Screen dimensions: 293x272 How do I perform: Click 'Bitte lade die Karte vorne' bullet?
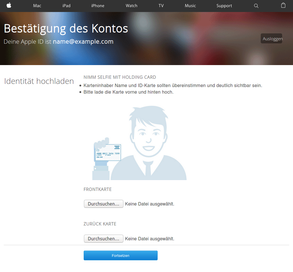[x=129, y=92]
